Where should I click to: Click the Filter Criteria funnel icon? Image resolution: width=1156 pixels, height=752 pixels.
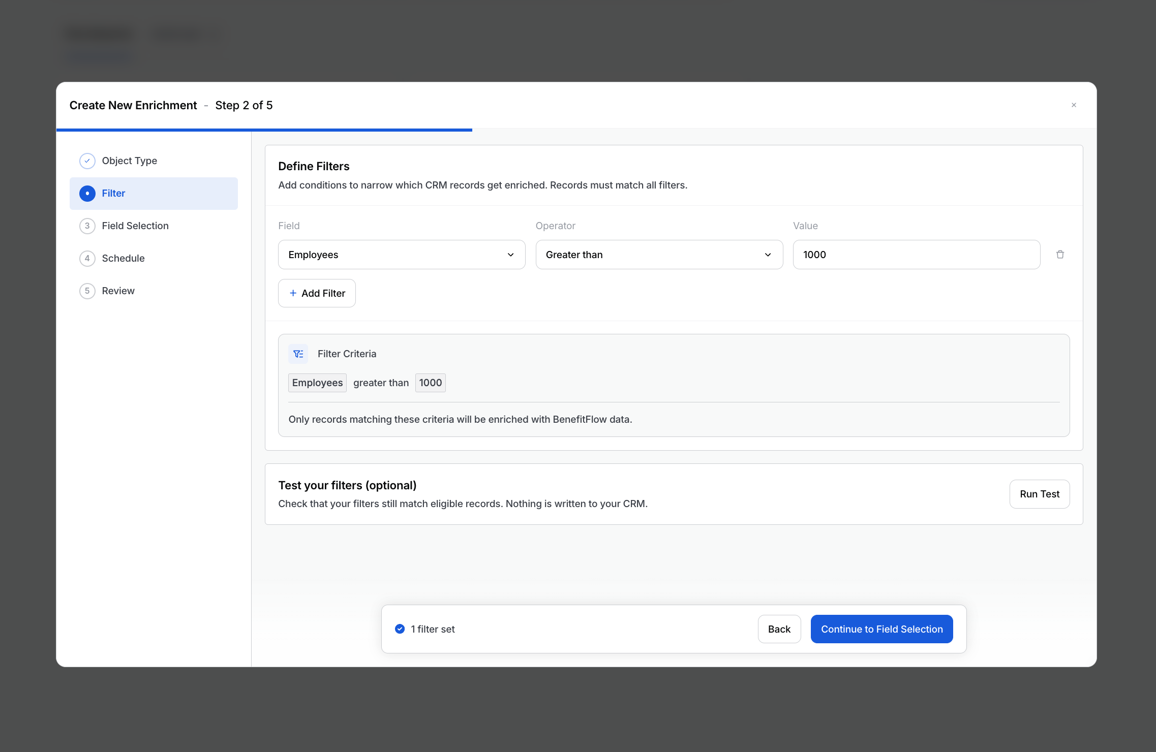point(298,354)
